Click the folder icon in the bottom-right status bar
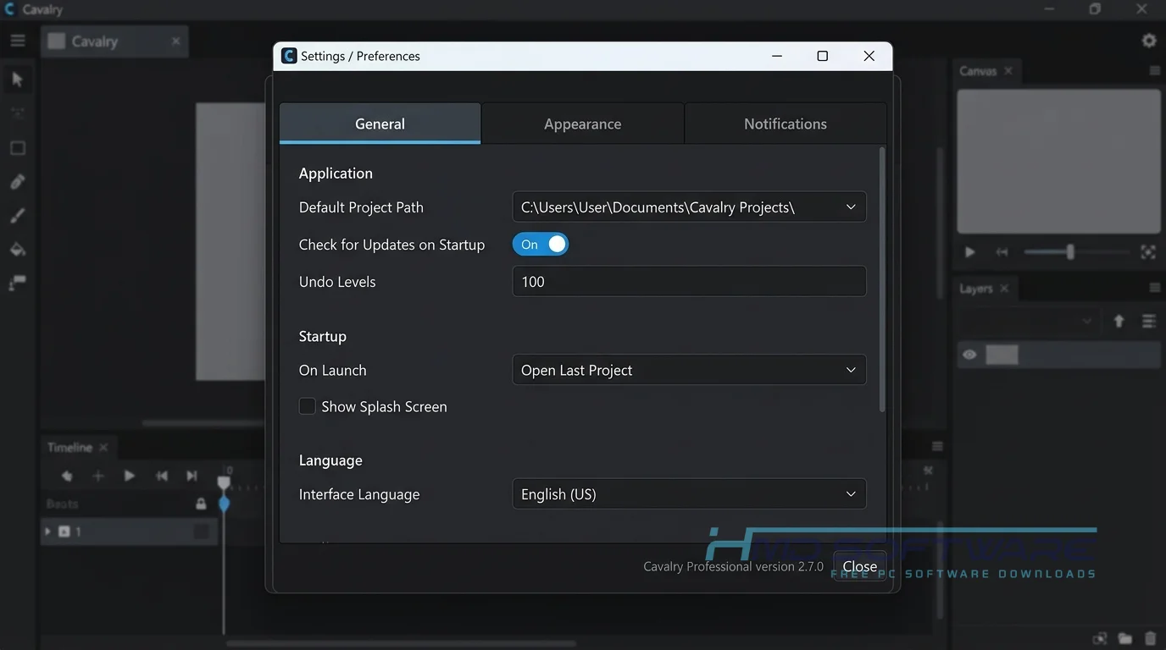This screenshot has height=650, width=1166. coord(1125,638)
